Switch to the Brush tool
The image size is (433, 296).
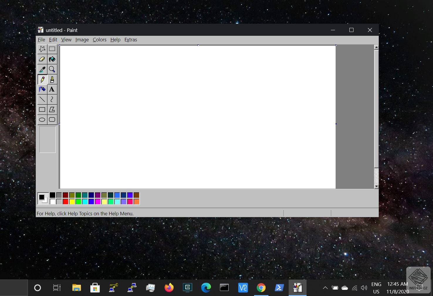pos(52,80)
